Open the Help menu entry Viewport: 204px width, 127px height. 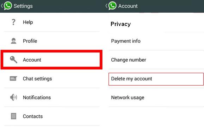tap(52, 22)
